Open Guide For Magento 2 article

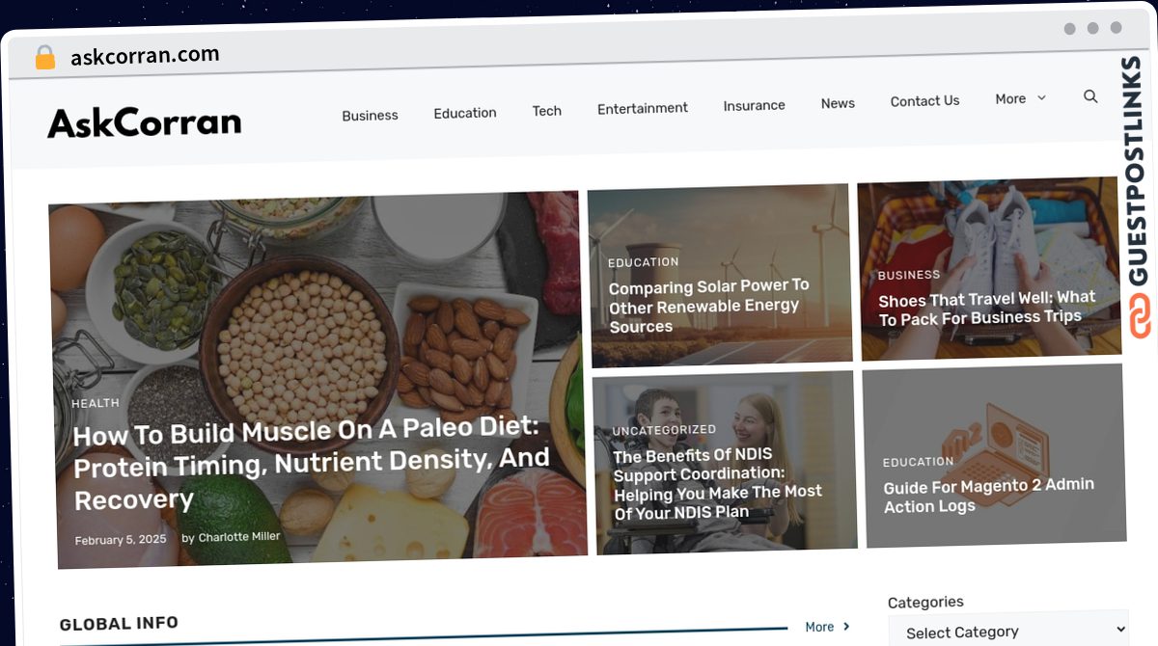click(x=989, y=496)
